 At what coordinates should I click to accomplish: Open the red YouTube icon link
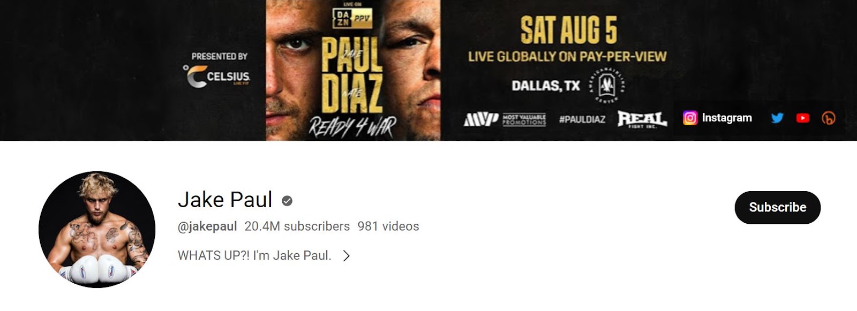coord(802,118)
